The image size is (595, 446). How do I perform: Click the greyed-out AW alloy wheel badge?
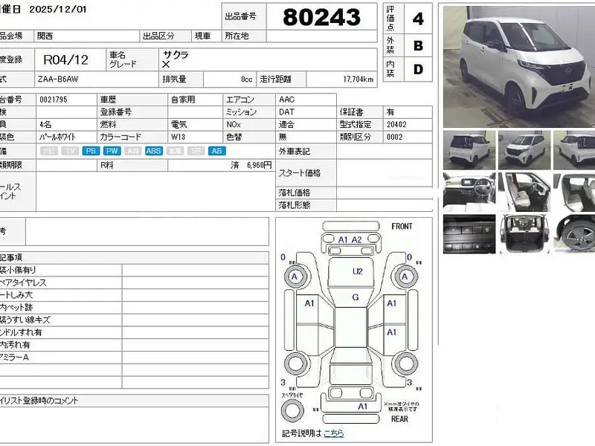tap(133, 151)
